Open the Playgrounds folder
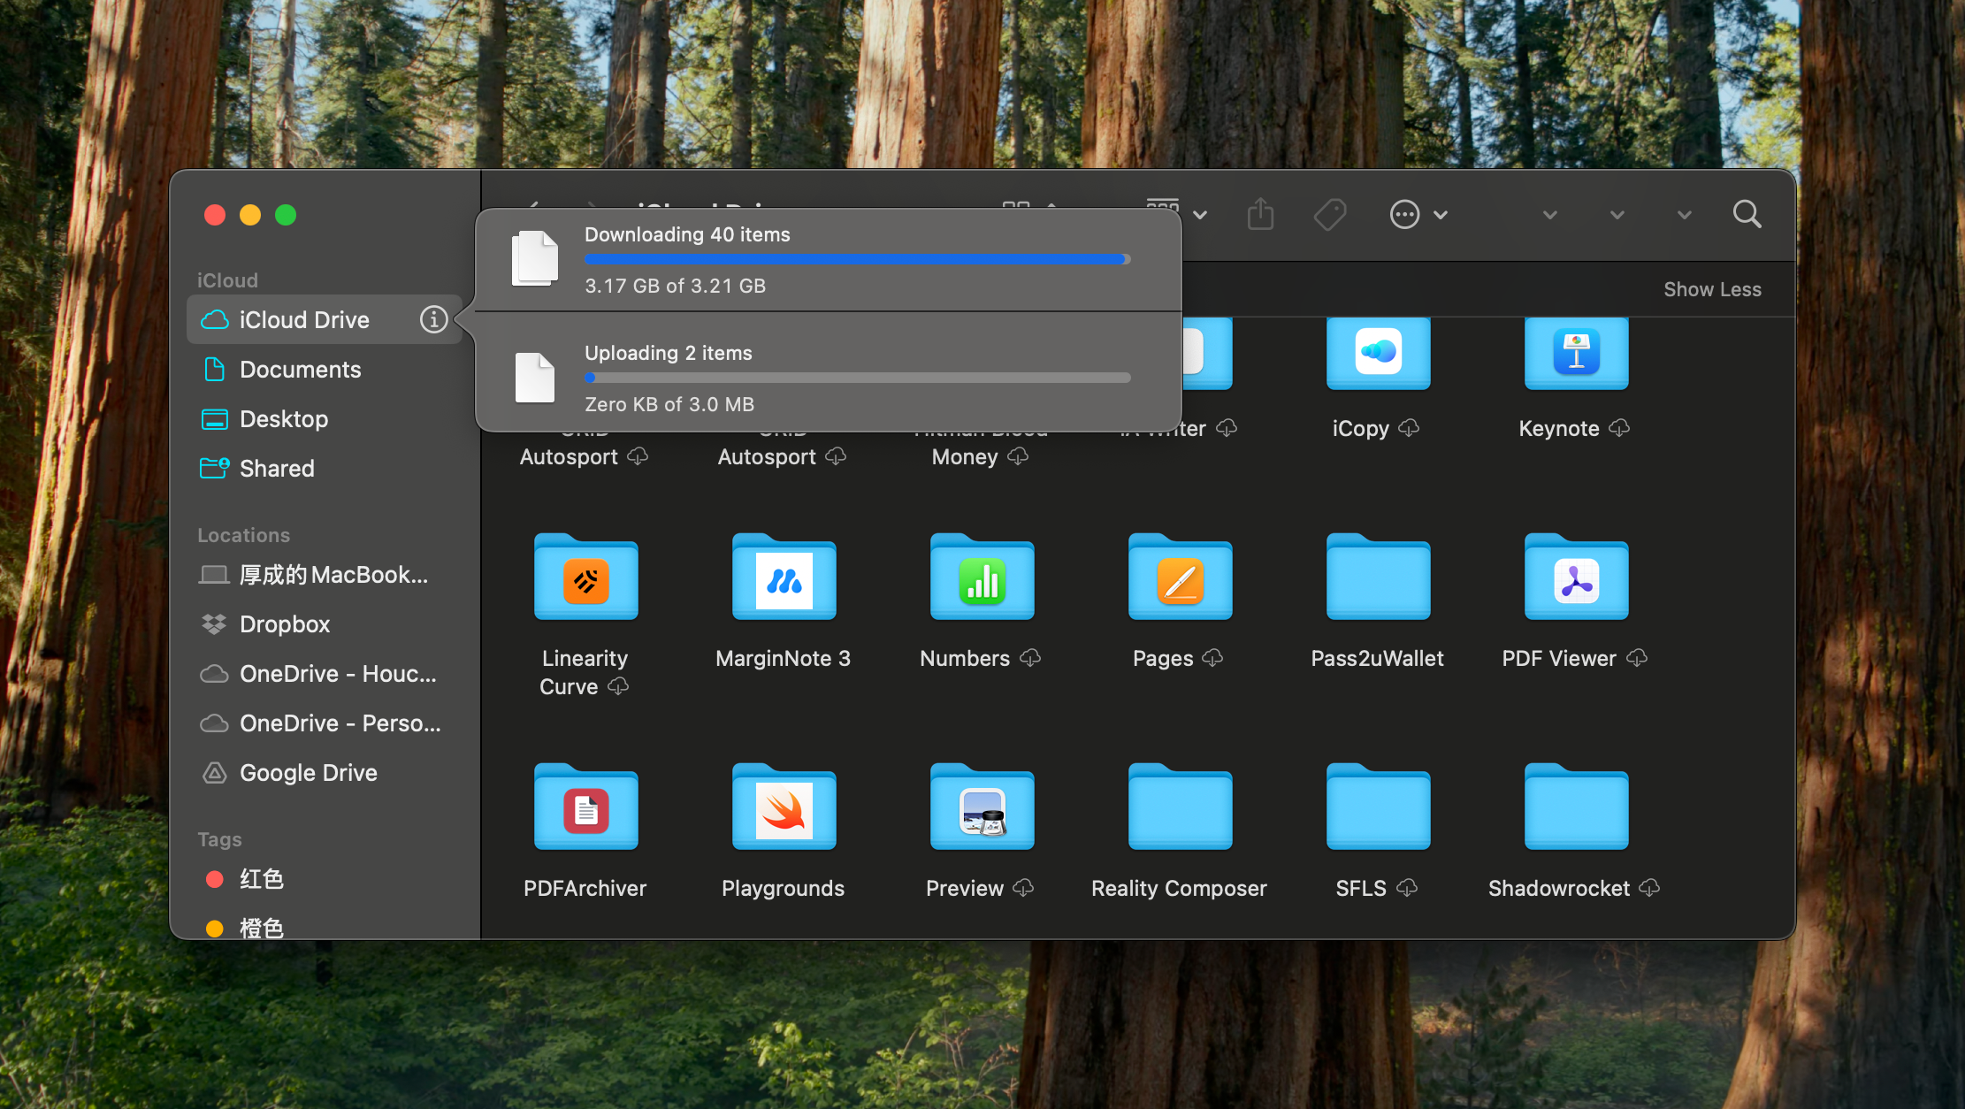The height and width of the screenshot is (1109, 1965). 784,810
